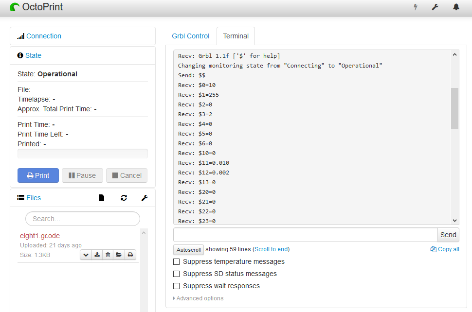Create a new file in Files panel

[101, 198]
